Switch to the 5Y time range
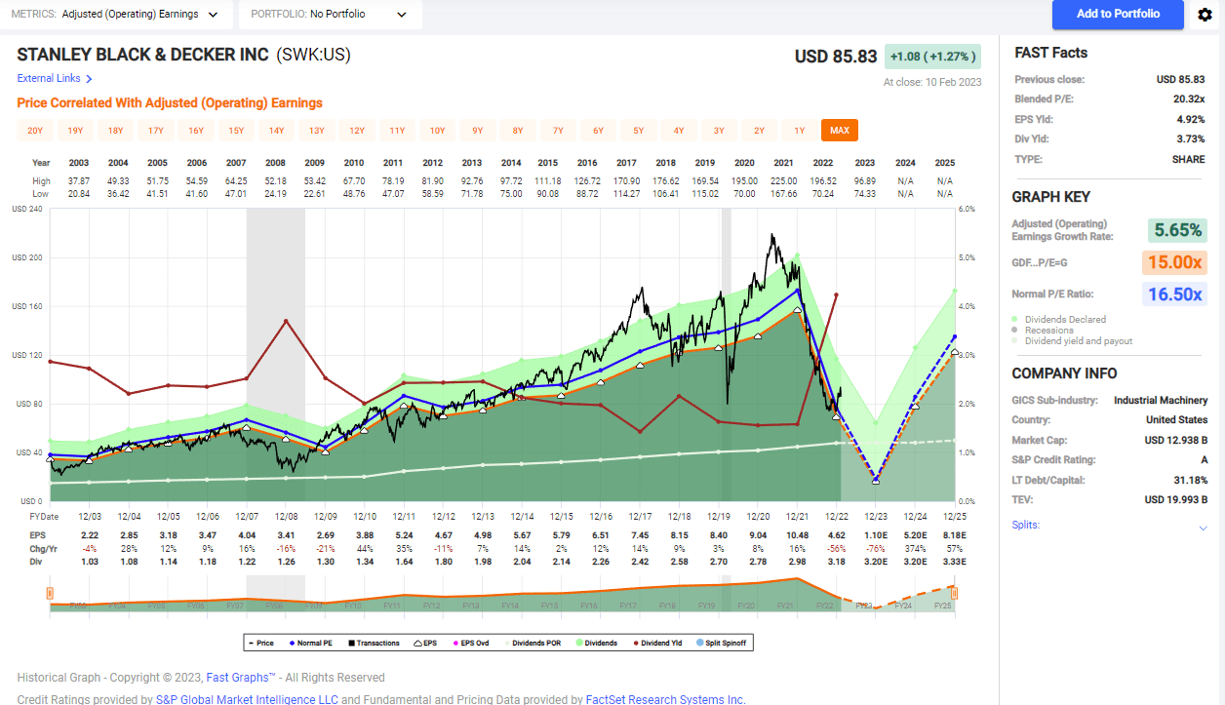This screenshot has height=705, width=1225. tap(638, 131)
